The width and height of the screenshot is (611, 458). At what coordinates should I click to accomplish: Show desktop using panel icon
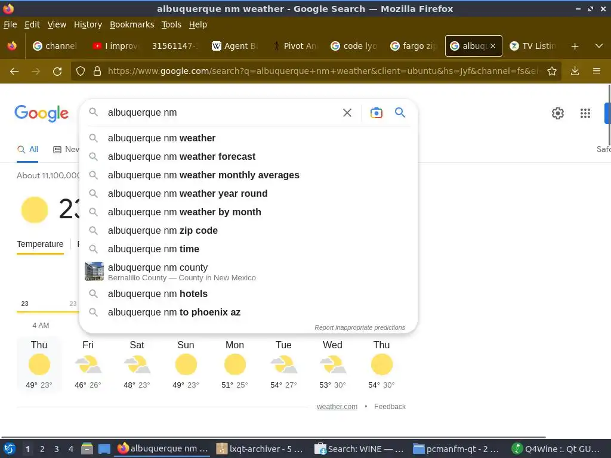tap(104, 448)
